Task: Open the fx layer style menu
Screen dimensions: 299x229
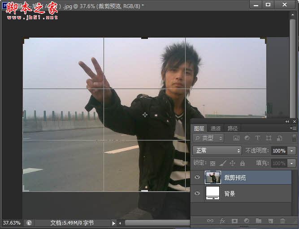Action: point(222,221)
